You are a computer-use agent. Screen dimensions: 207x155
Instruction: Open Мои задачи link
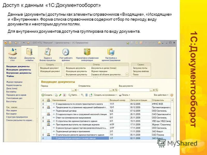11,111
